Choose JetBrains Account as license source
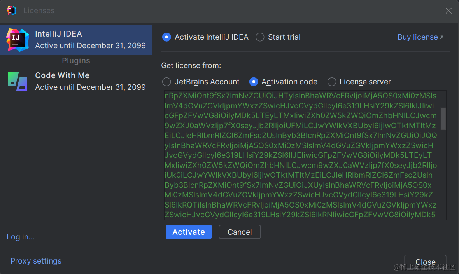459x274 pixels. (x=166, y=82)
